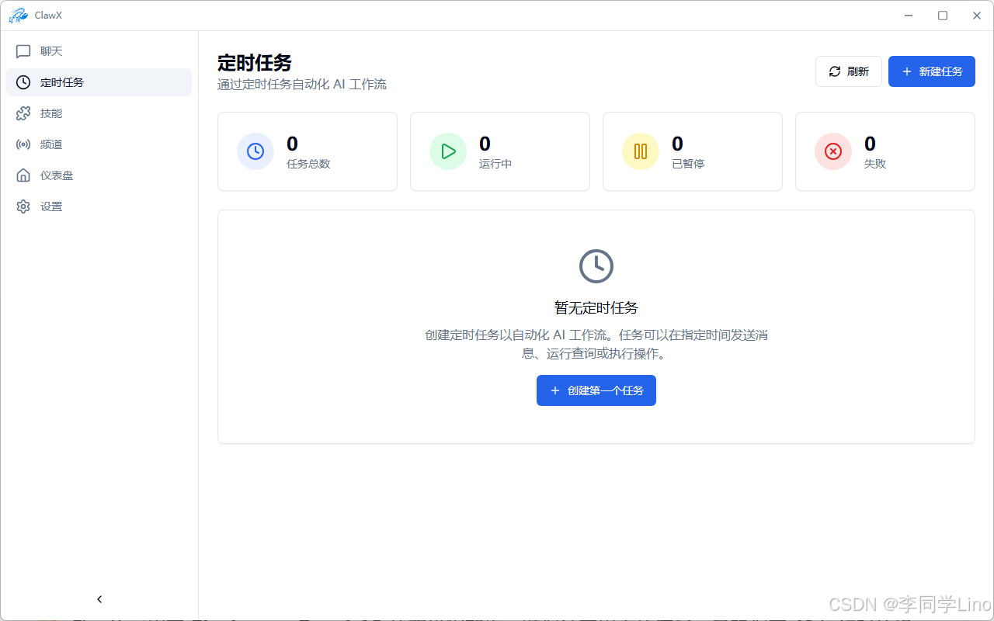Click the large clock icon in empty state
994x621 pixels.
tap(596, 266)
